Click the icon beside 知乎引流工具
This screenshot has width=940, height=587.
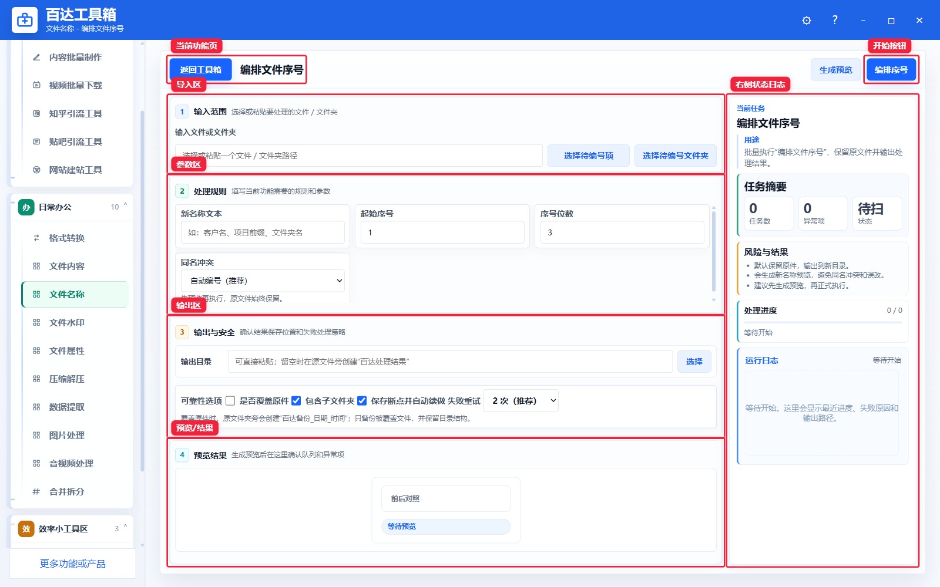pyautogui.click(x=36, y=114)
